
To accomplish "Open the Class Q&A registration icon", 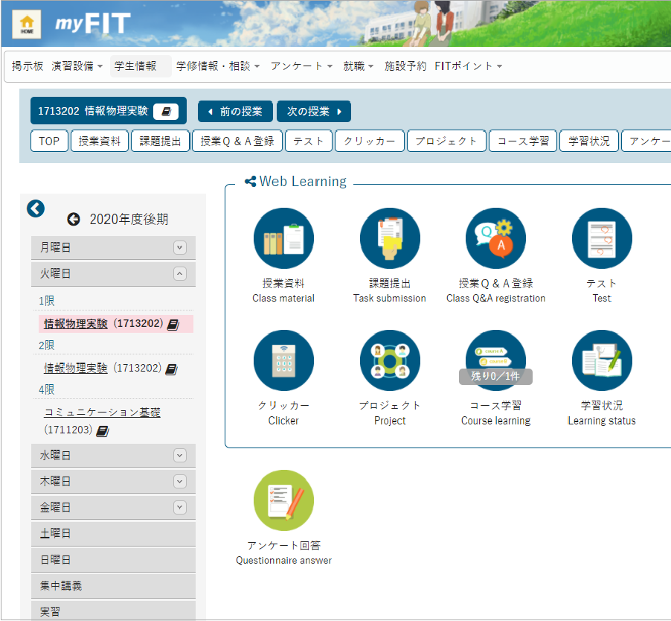I will click(x=495, y=238).
